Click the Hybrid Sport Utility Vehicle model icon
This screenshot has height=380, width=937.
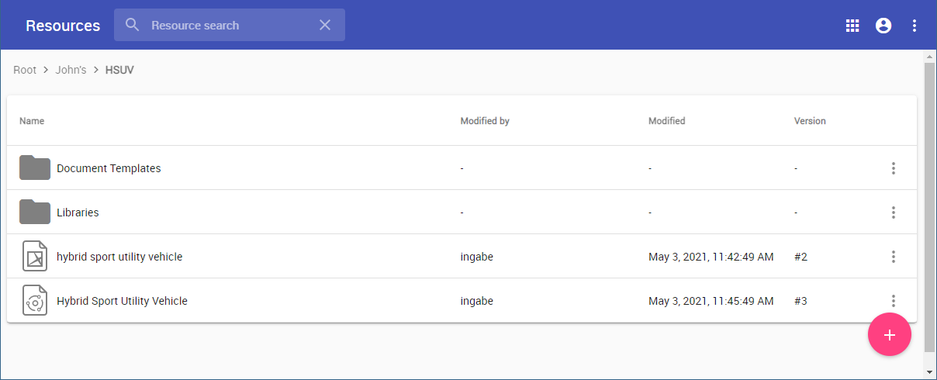[x=35, y=301]
